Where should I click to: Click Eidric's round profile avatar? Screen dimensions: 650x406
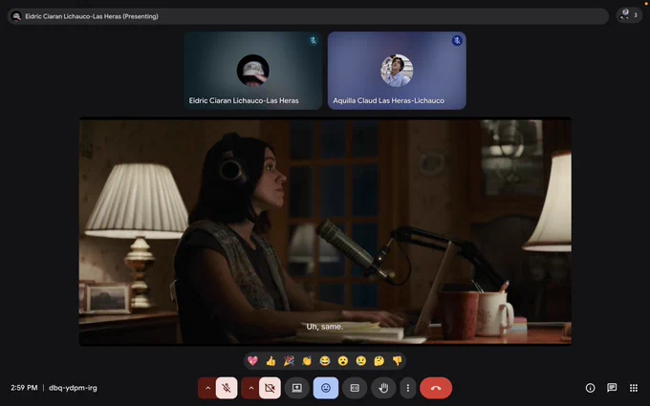253,71
